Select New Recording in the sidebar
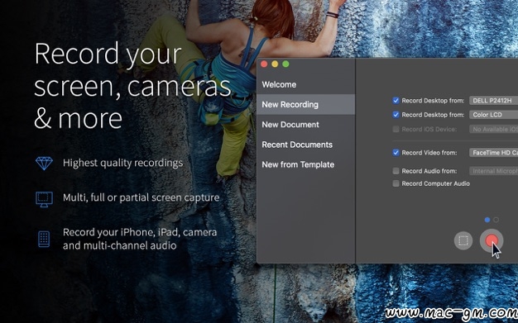This screenshot has height=323, width=518. (306, 104)
